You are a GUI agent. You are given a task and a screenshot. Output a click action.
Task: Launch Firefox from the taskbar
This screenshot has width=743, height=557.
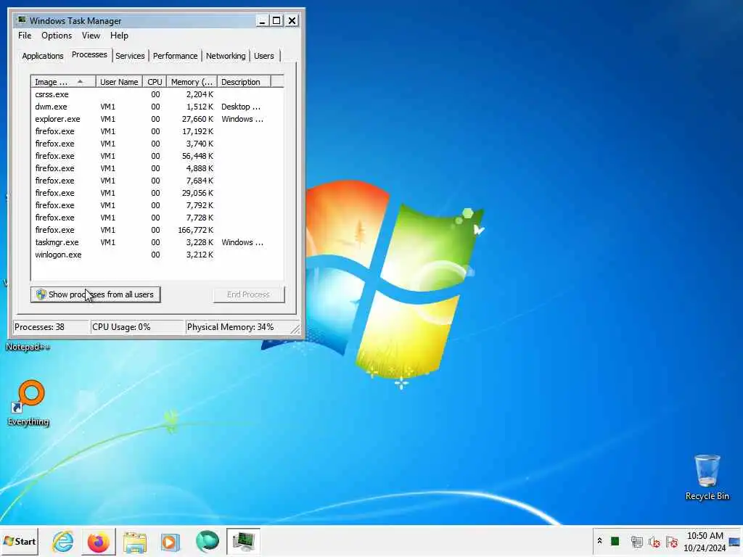pos(99,541)
